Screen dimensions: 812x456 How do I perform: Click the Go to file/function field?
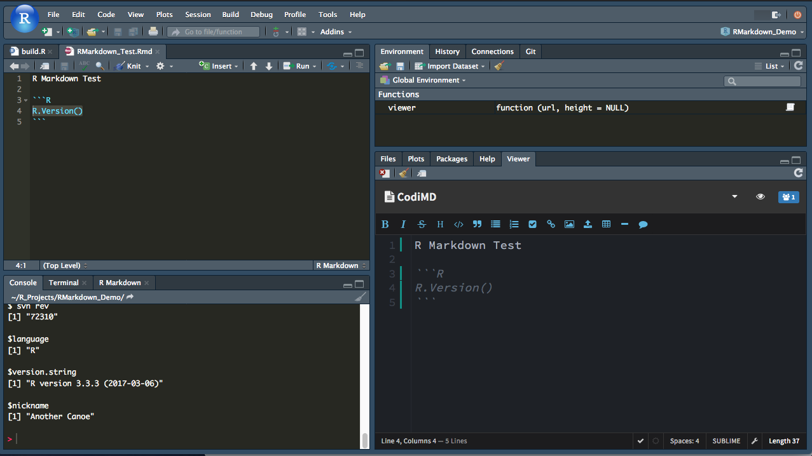pyautogui.click(x=214, y=32)
